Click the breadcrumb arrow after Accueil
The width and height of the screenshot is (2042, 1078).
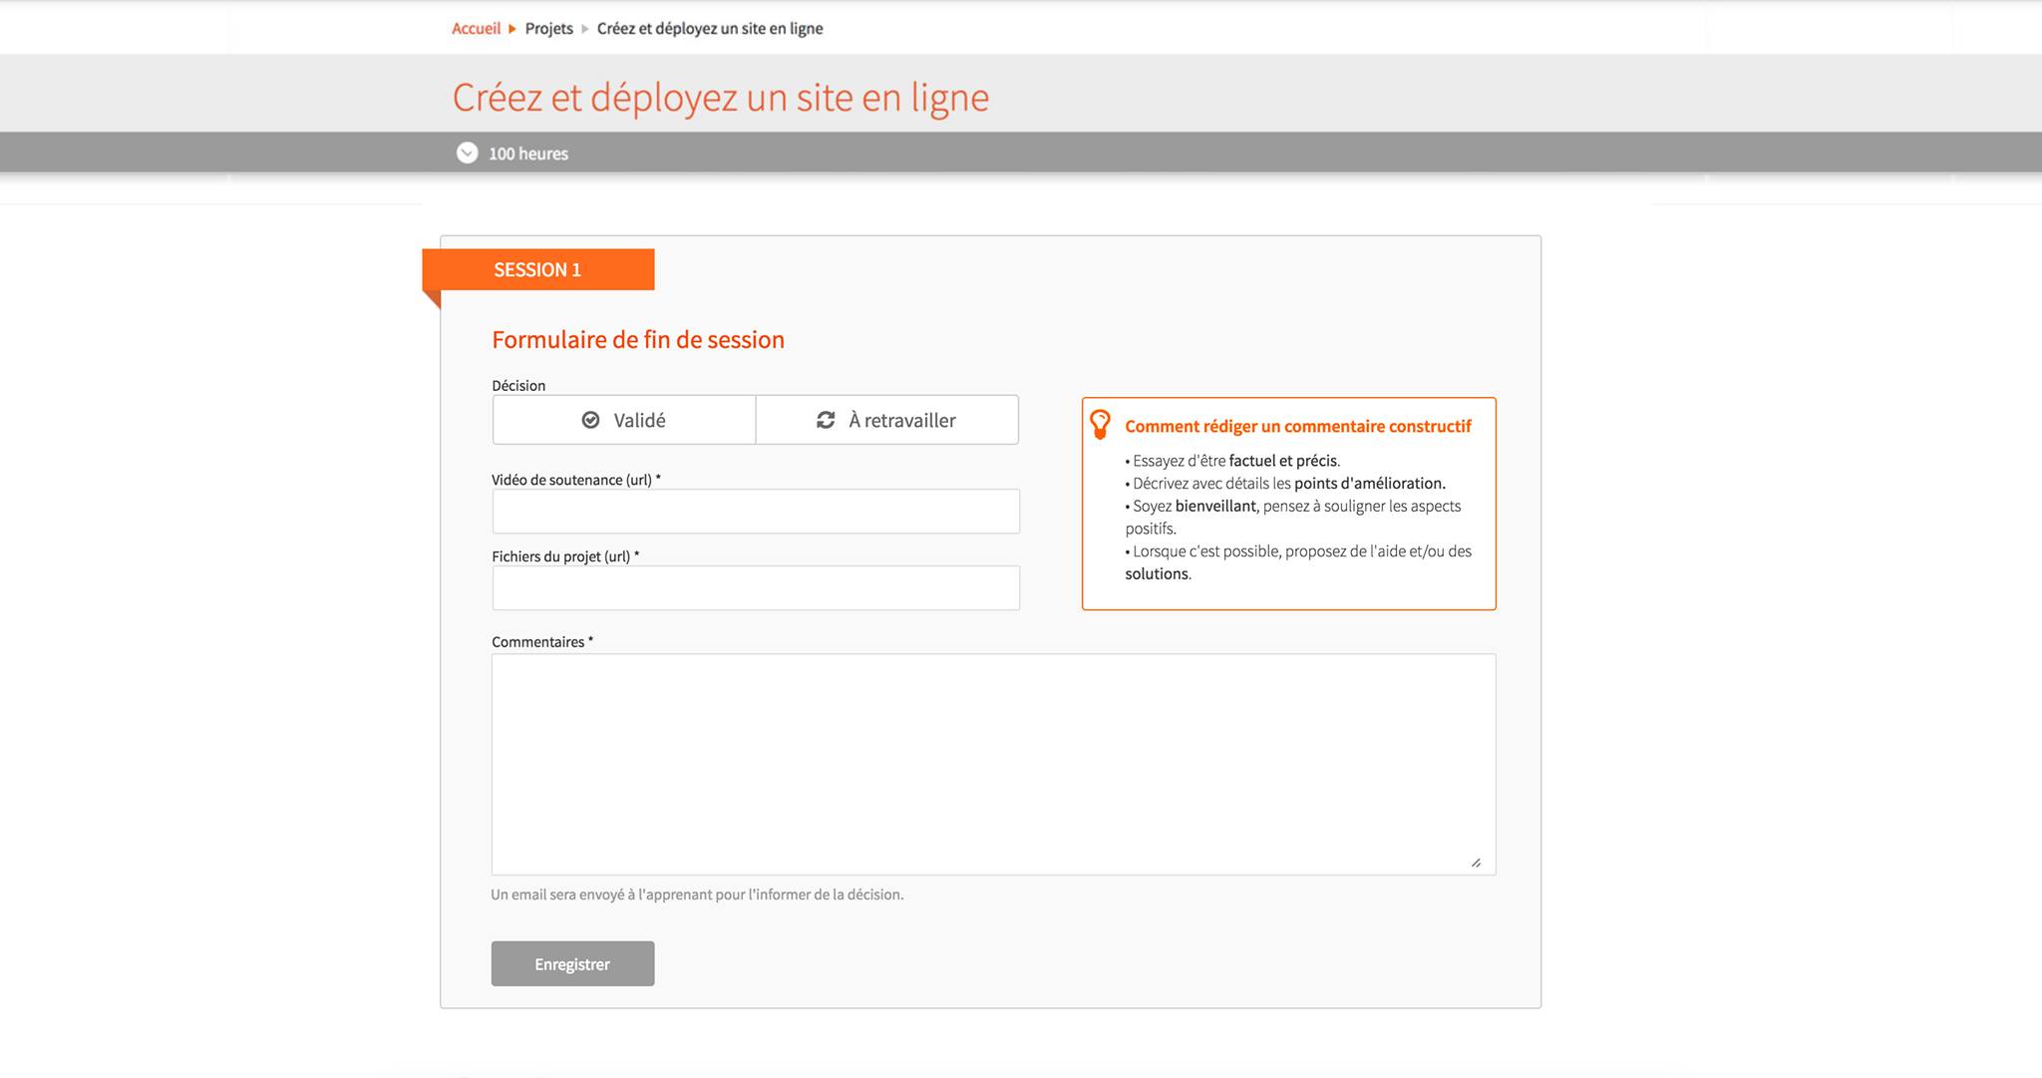pyautogui.click(x=512, y=29)
